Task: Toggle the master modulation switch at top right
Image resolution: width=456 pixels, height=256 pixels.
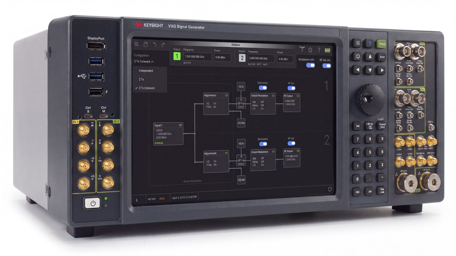Action: click(x=310, y=65)
